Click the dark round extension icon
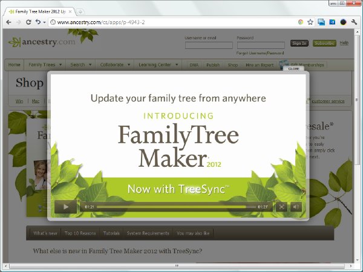 coord(343,22)
